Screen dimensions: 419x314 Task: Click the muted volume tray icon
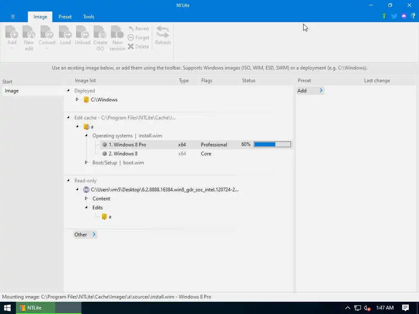[x=367, y=308]
